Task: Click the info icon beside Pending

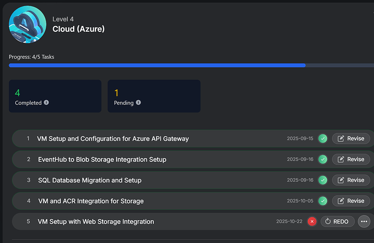Action: (139, 103)
